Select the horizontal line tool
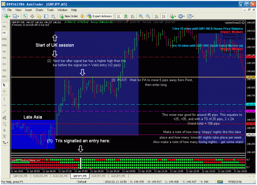Screen dimensions: 257x185 click(x=4, y=105)
